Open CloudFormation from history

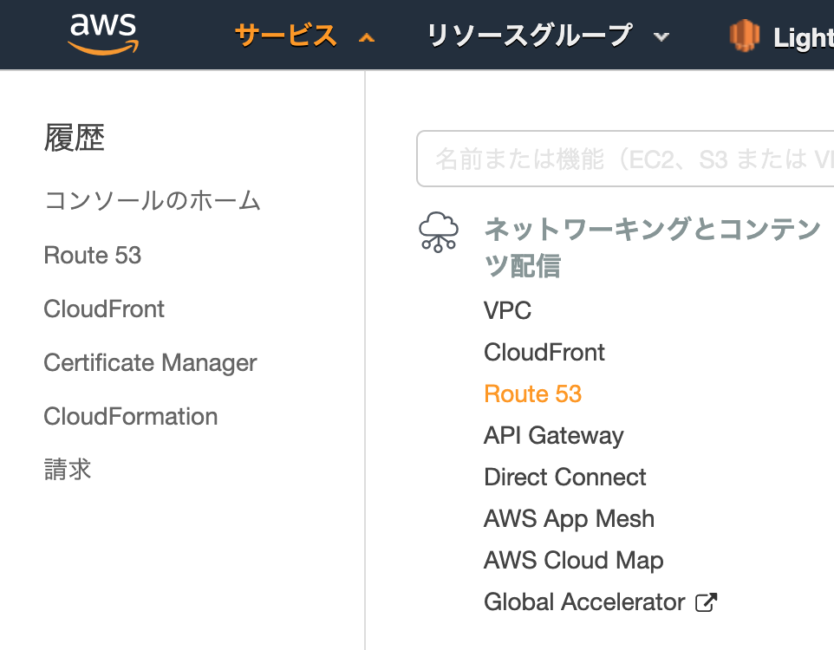pos(131,416)
